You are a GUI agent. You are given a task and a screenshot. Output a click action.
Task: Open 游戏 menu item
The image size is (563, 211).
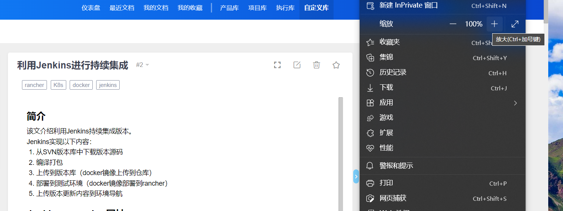pyautogui.click(x=443, y=118)
